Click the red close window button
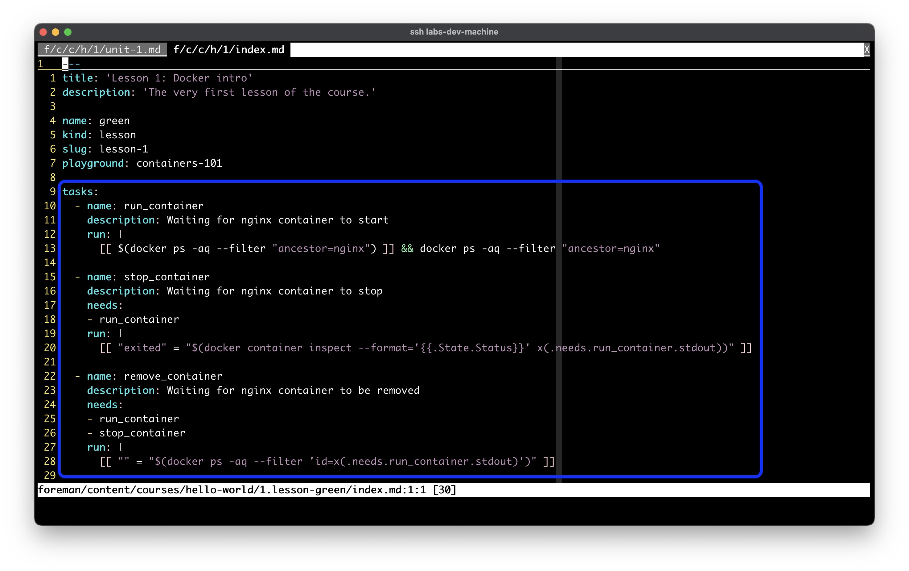Image resolution: width=909 pixels, height=571 pixels. (43, 32)
